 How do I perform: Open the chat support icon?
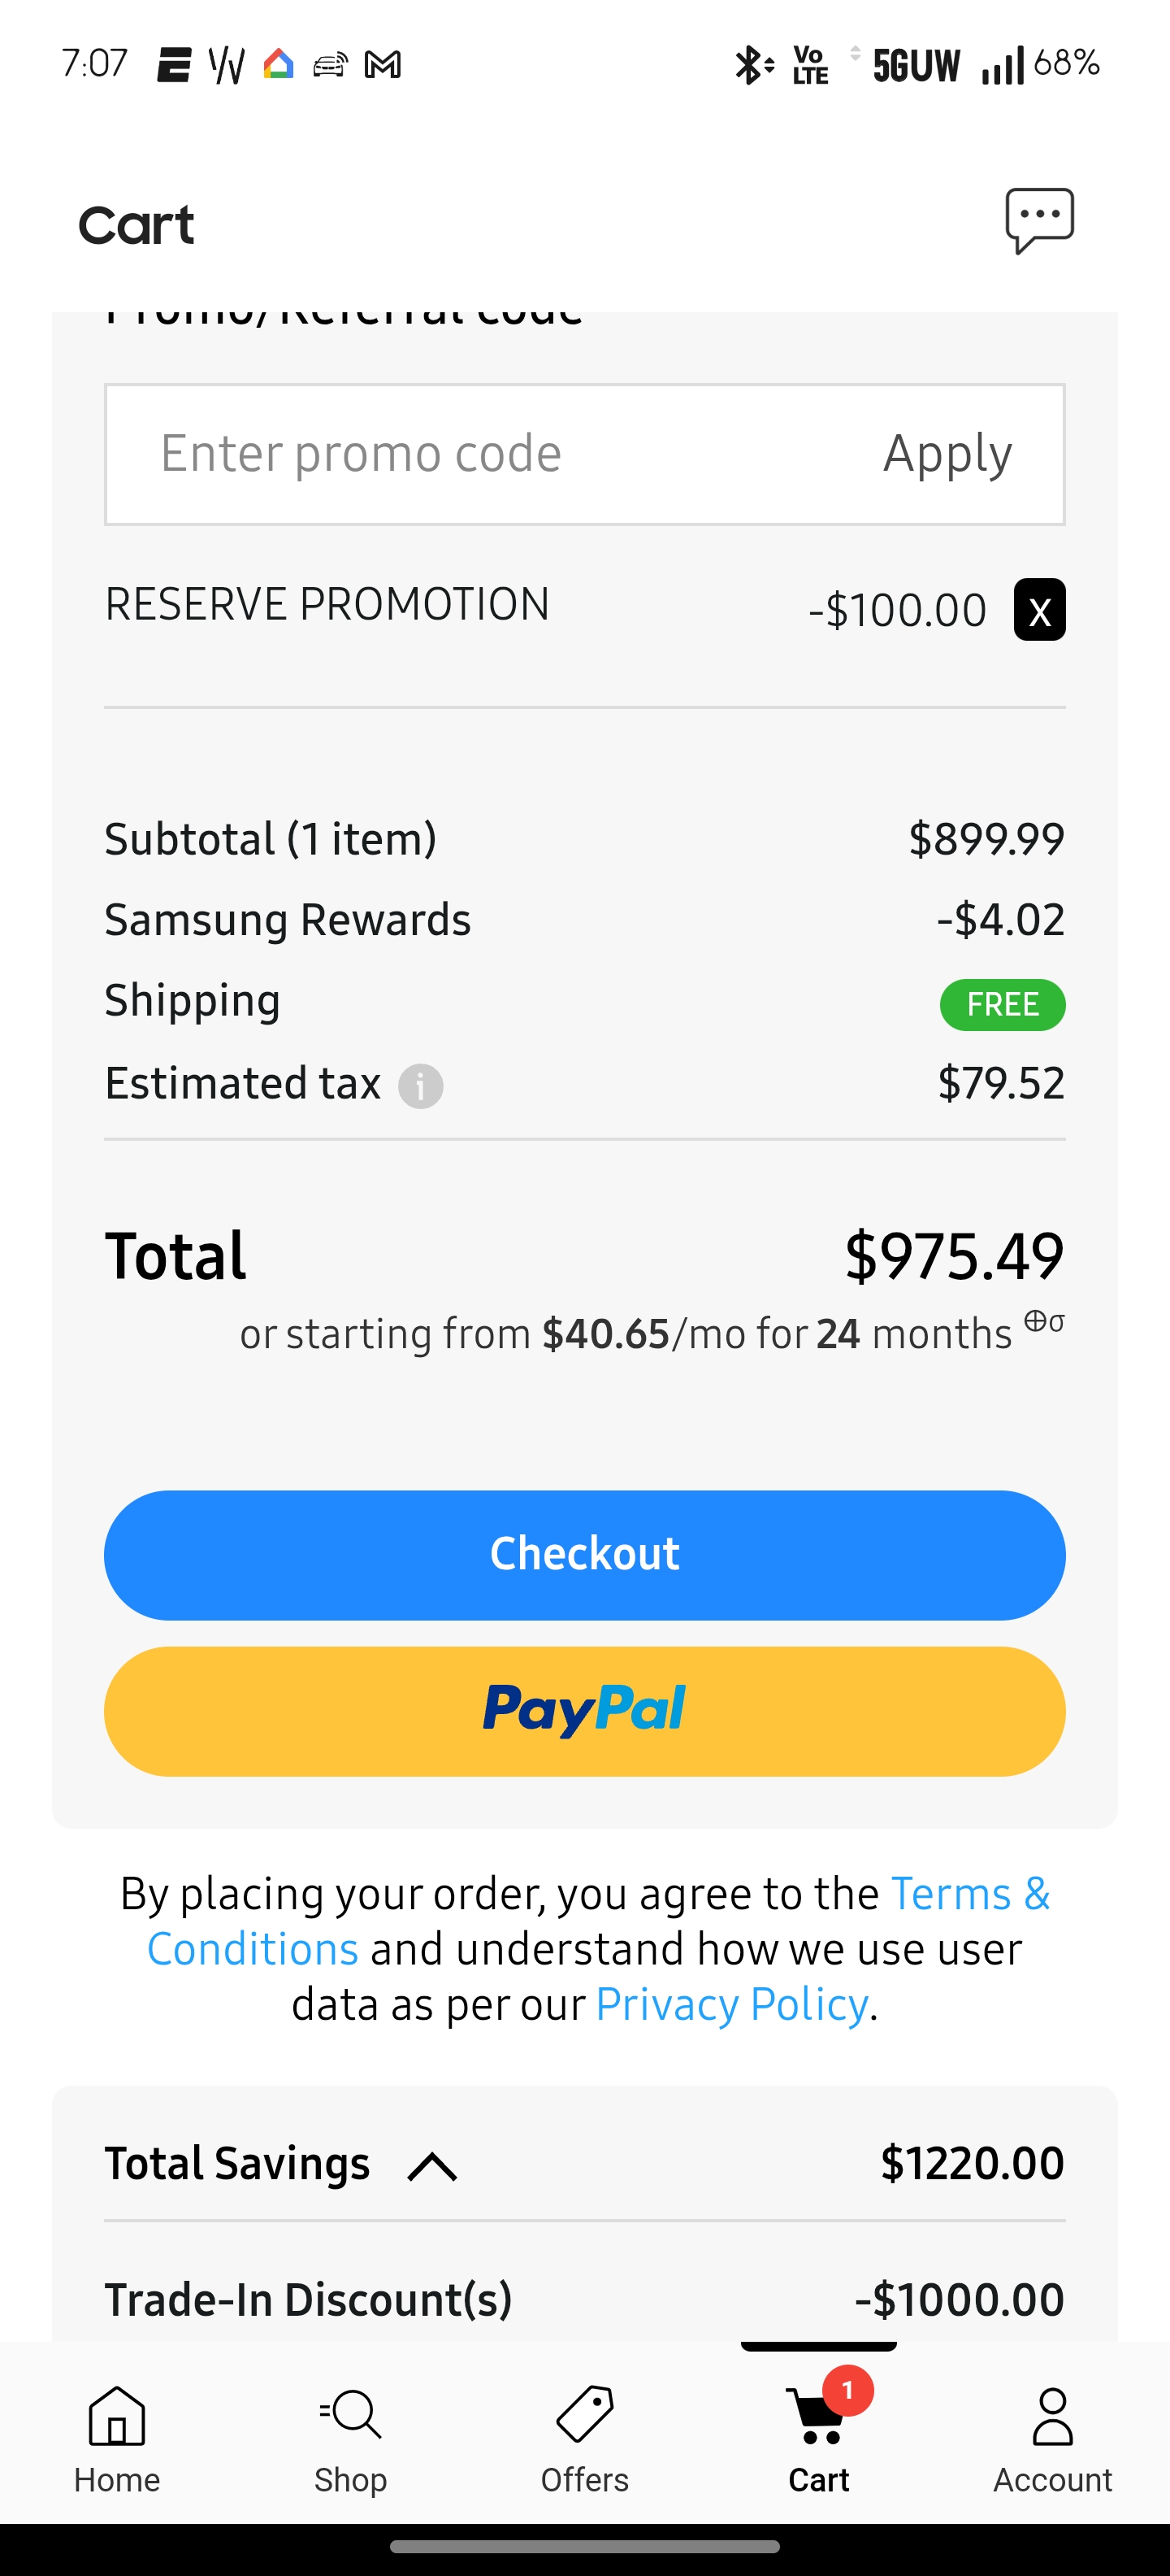(1039, 221)
